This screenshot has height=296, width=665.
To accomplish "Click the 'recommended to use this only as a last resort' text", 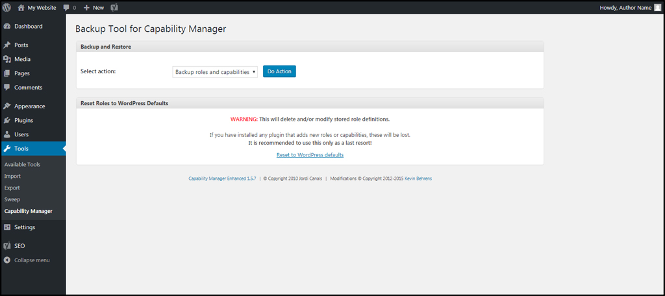I will (x=310, y=143).
